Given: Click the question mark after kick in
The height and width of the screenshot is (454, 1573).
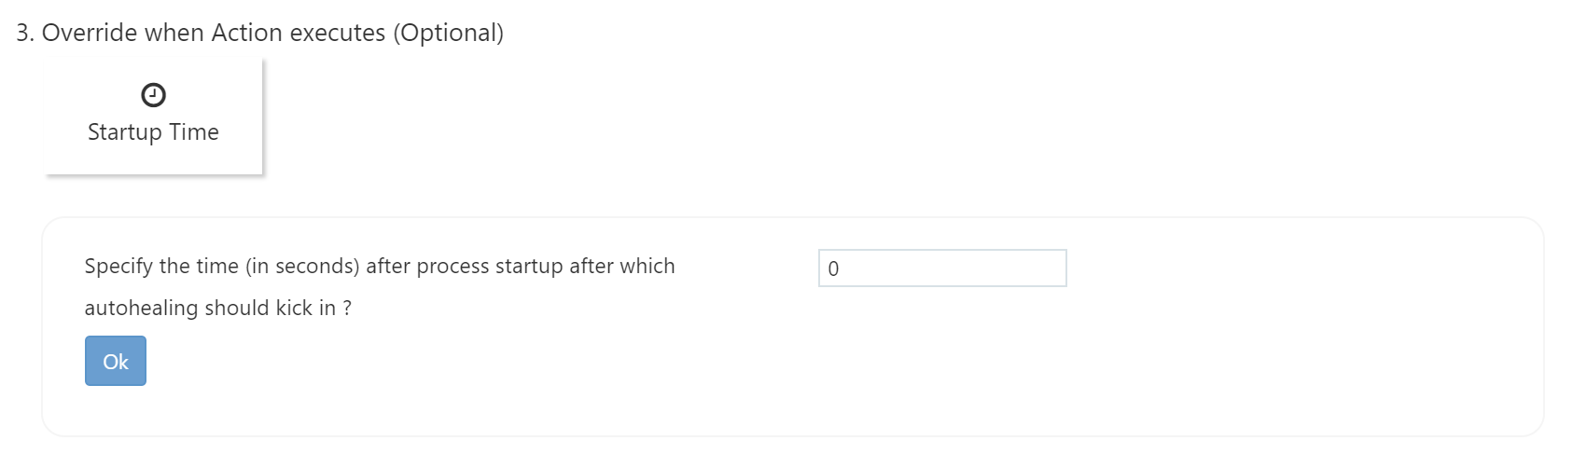Looking at the screenshot, I should click(x=347, y=309).
